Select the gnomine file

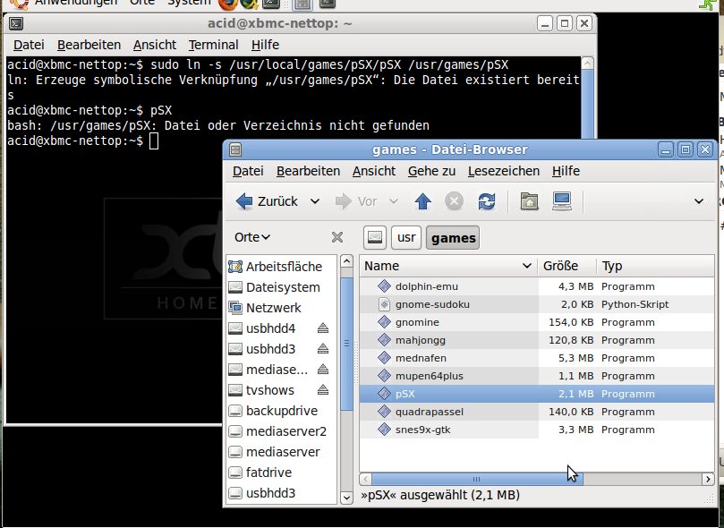tap(537, 322)
